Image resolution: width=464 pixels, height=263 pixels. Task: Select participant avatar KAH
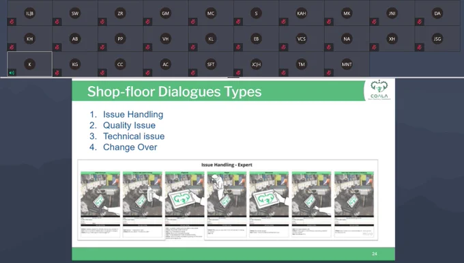pos(301,14)
